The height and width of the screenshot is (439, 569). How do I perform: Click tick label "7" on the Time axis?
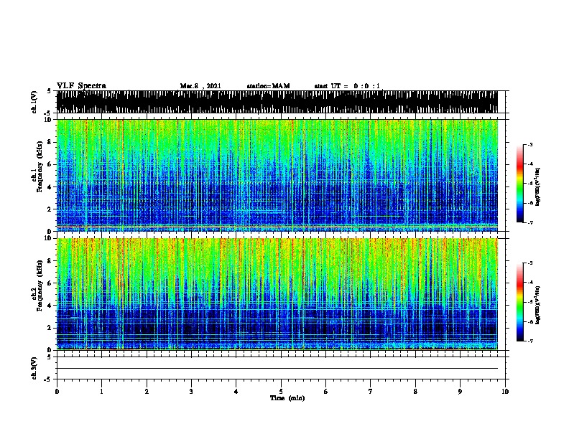[371, 392]
